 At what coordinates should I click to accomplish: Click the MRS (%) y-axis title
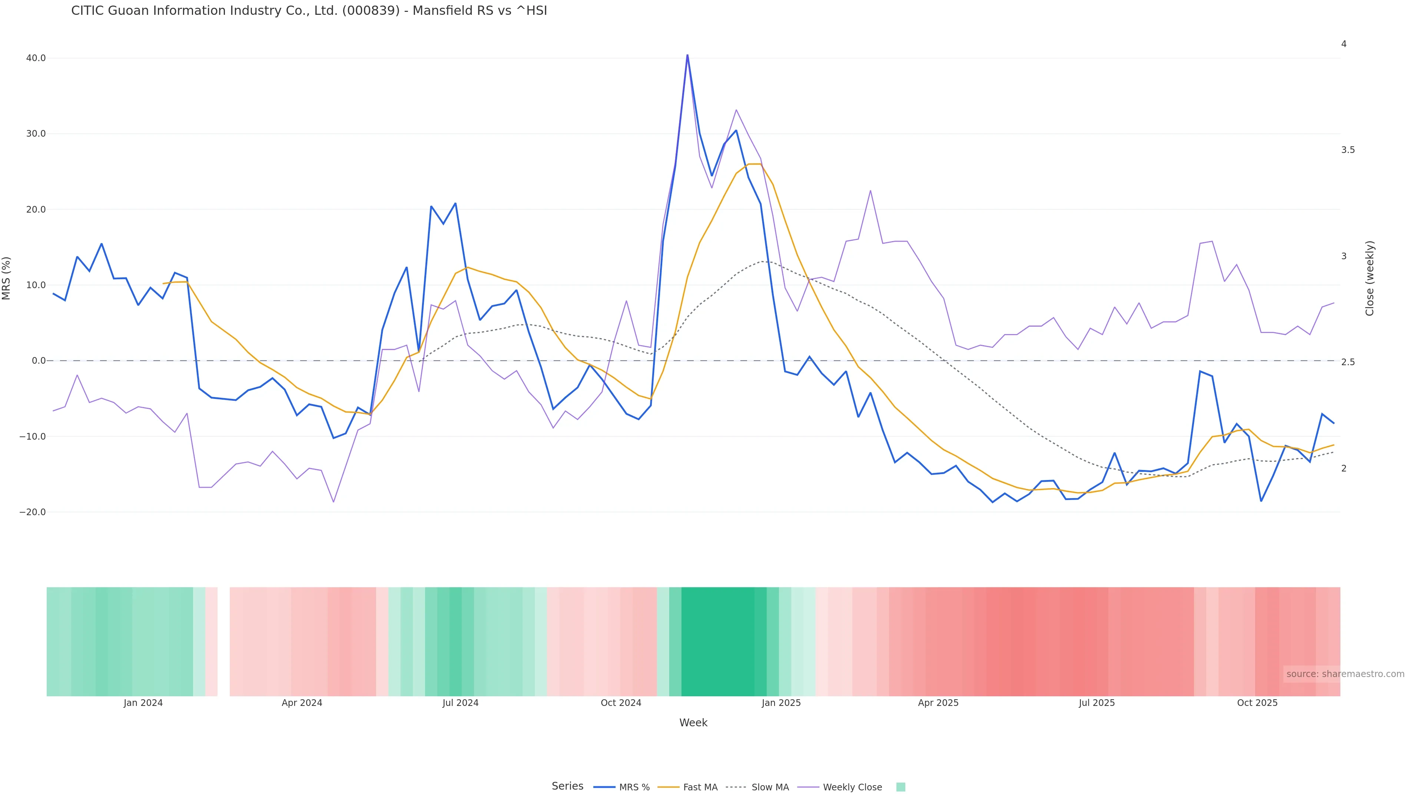point(7,278)
